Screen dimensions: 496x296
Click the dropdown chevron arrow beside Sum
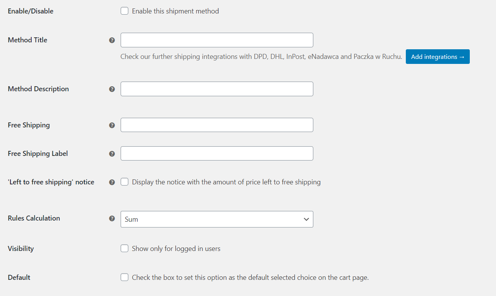306,219
